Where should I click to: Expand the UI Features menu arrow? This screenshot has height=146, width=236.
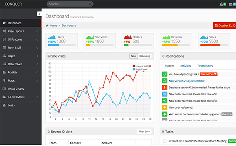37,39
